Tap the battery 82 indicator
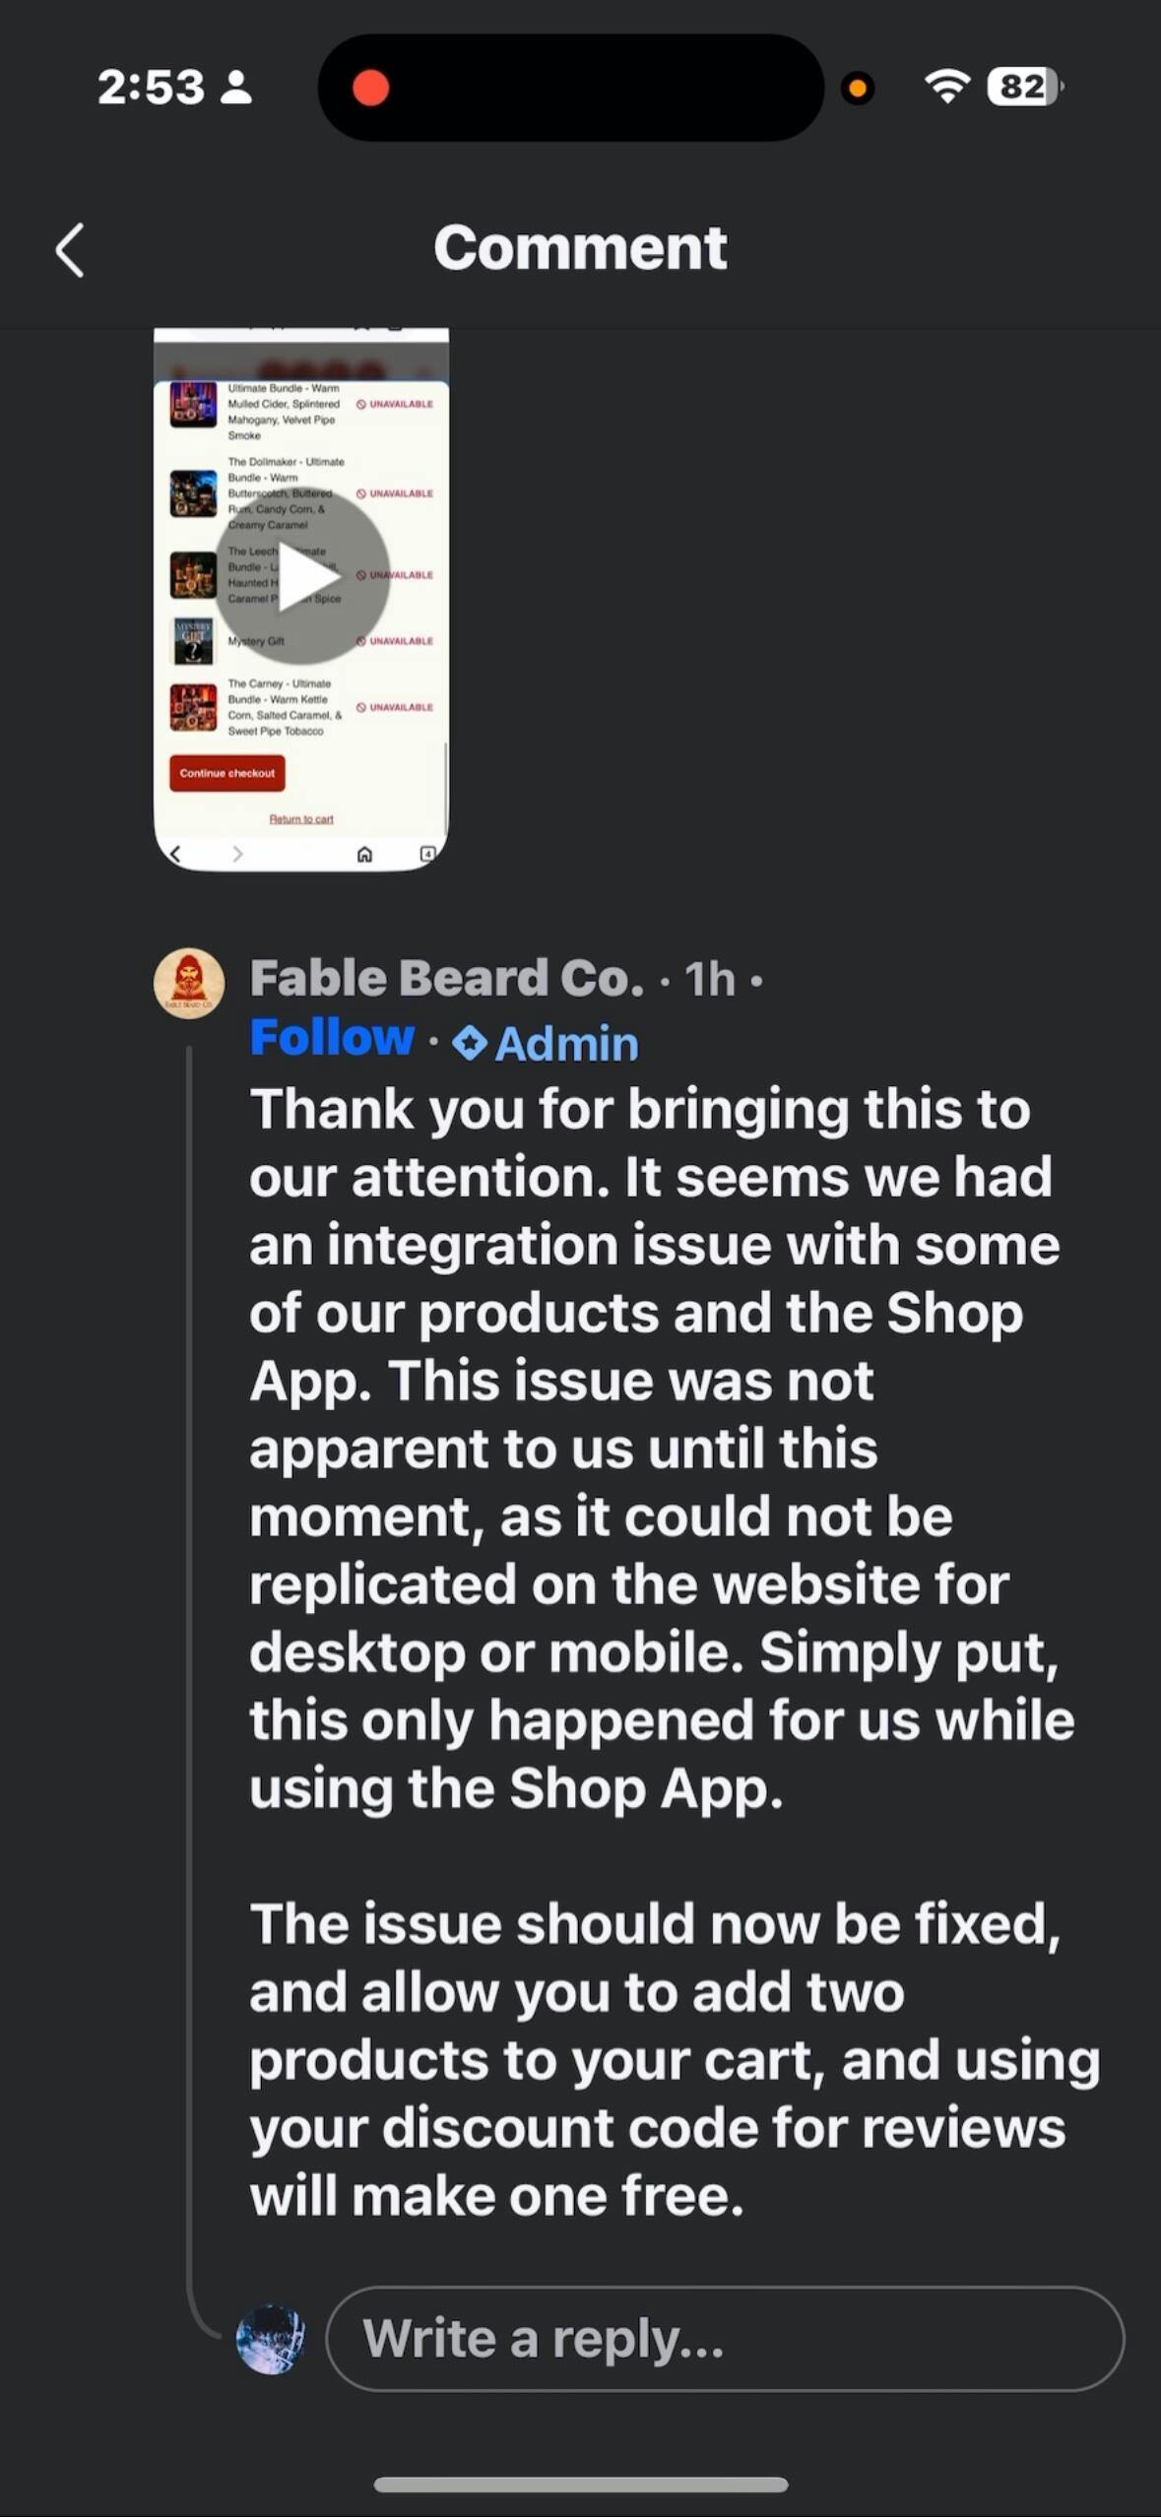Screen dimensions: 1161x2517 coord(1025,88)
